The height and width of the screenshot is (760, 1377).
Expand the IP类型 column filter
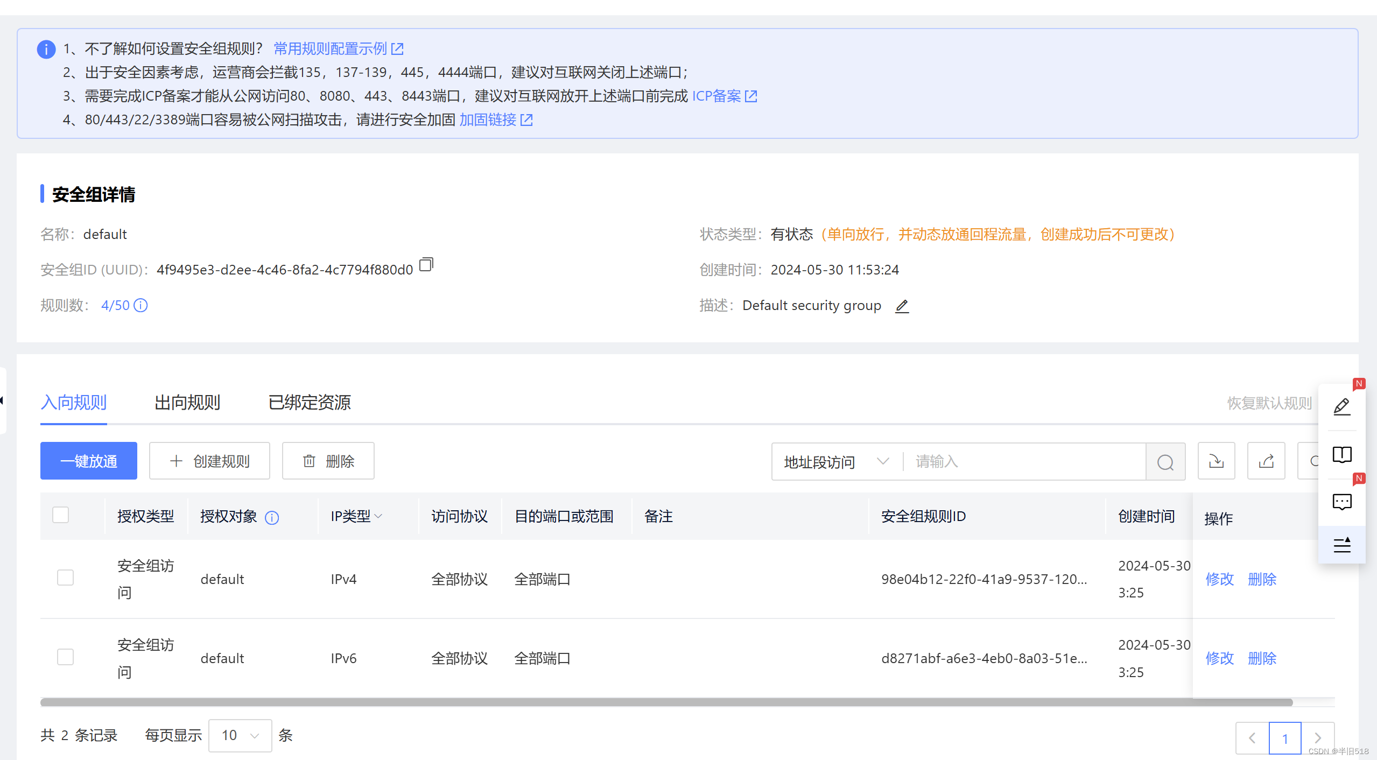point(356,517)
